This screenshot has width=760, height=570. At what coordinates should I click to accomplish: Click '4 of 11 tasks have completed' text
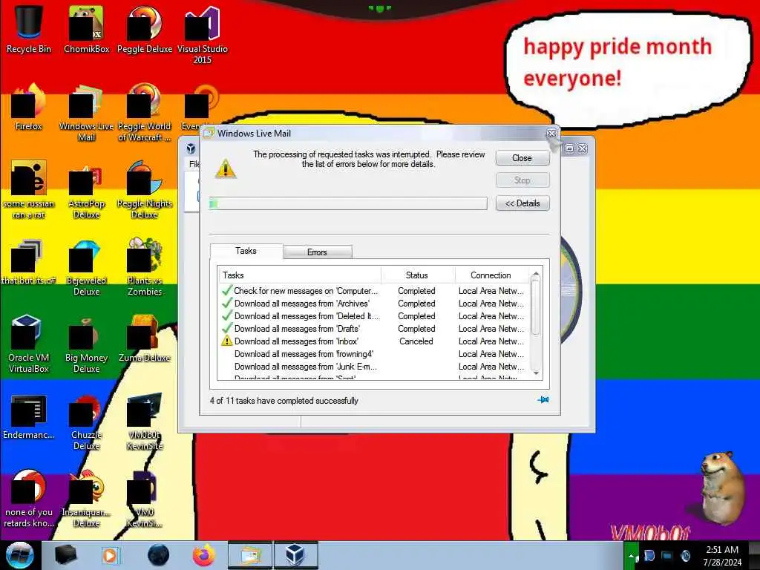pyautogui.click(x=284, y=401)
